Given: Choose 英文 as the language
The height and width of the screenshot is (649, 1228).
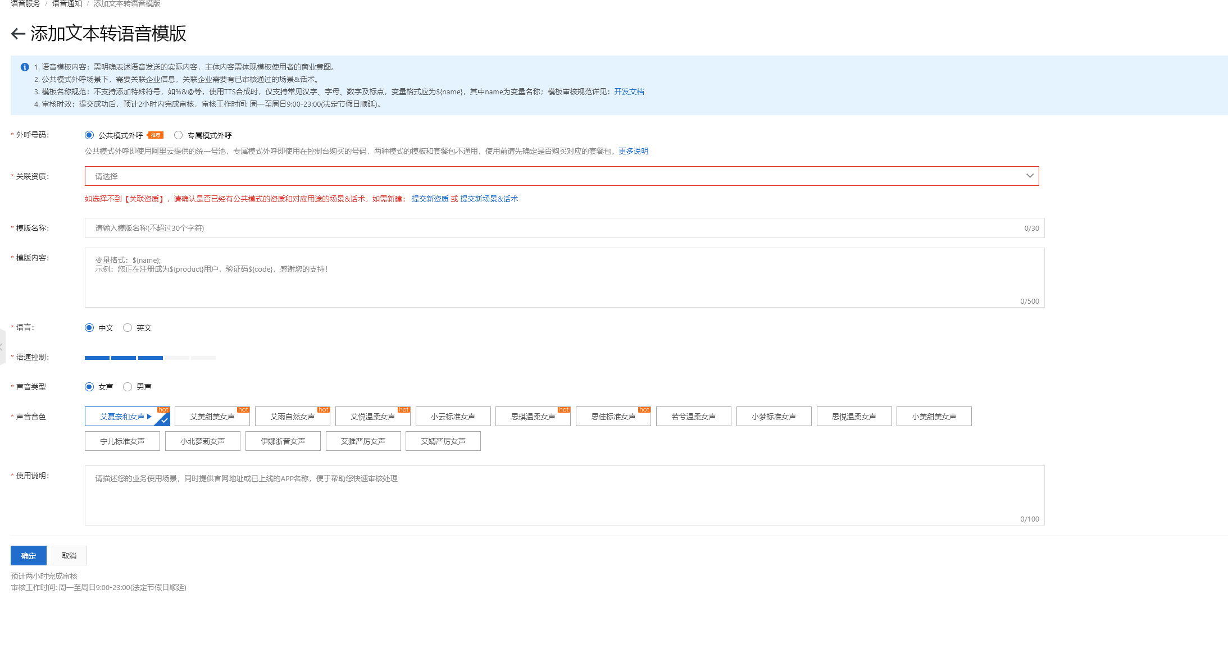Looking at the screenshot, I should (128, 328).
